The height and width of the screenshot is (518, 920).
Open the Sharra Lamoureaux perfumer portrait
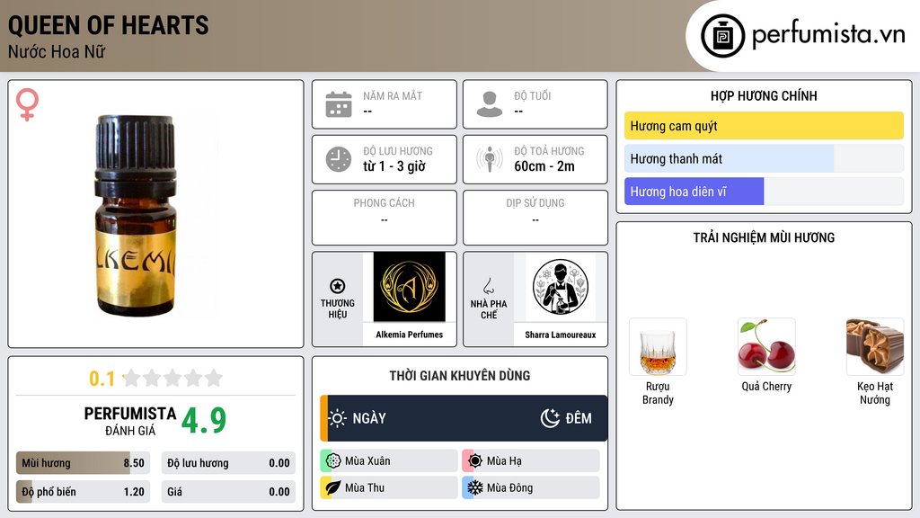click(x=561, y=287)
